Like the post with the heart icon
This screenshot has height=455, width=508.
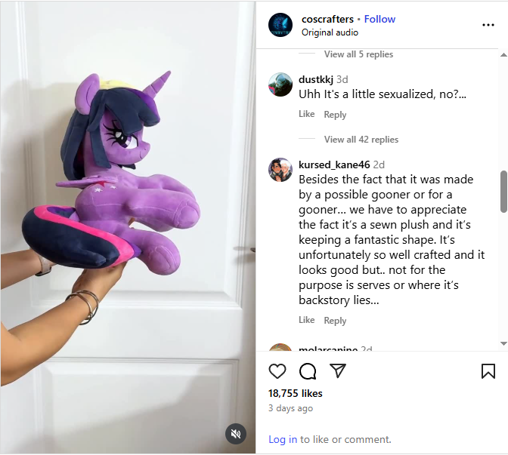[x=277, y=371]
